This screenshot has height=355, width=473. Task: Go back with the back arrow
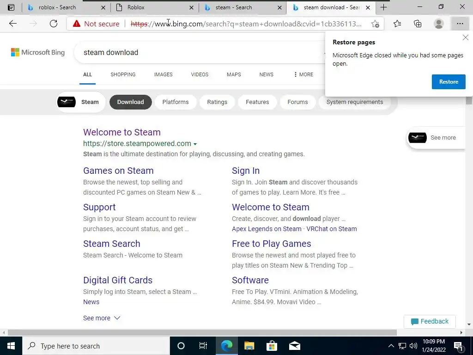point(12,24)
